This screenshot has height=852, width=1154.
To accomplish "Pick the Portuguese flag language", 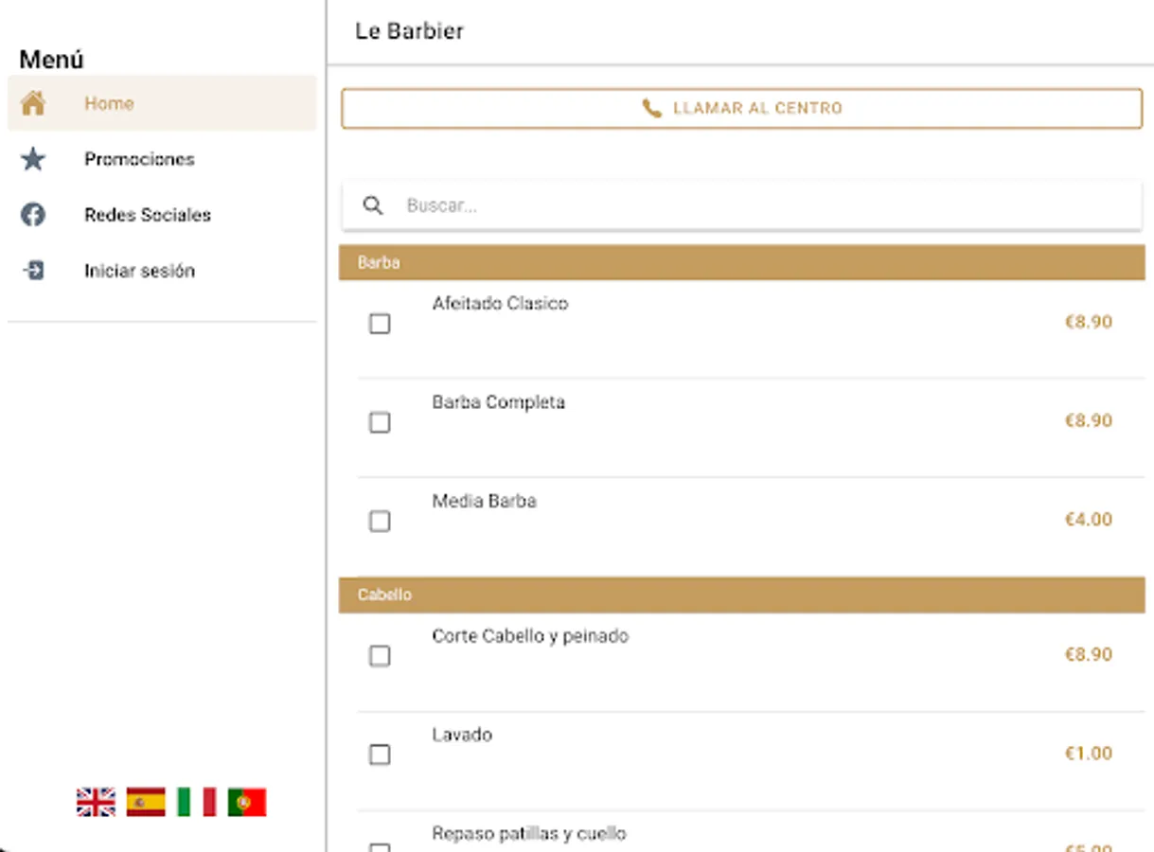I will pos(247,802).
